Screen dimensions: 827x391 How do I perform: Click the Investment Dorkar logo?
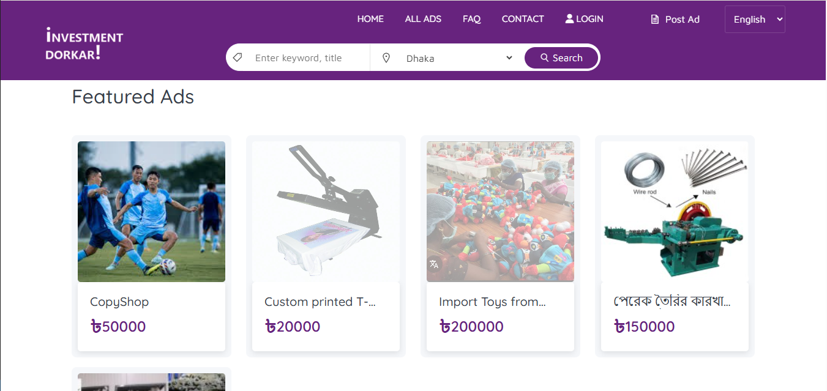[84, 45]
